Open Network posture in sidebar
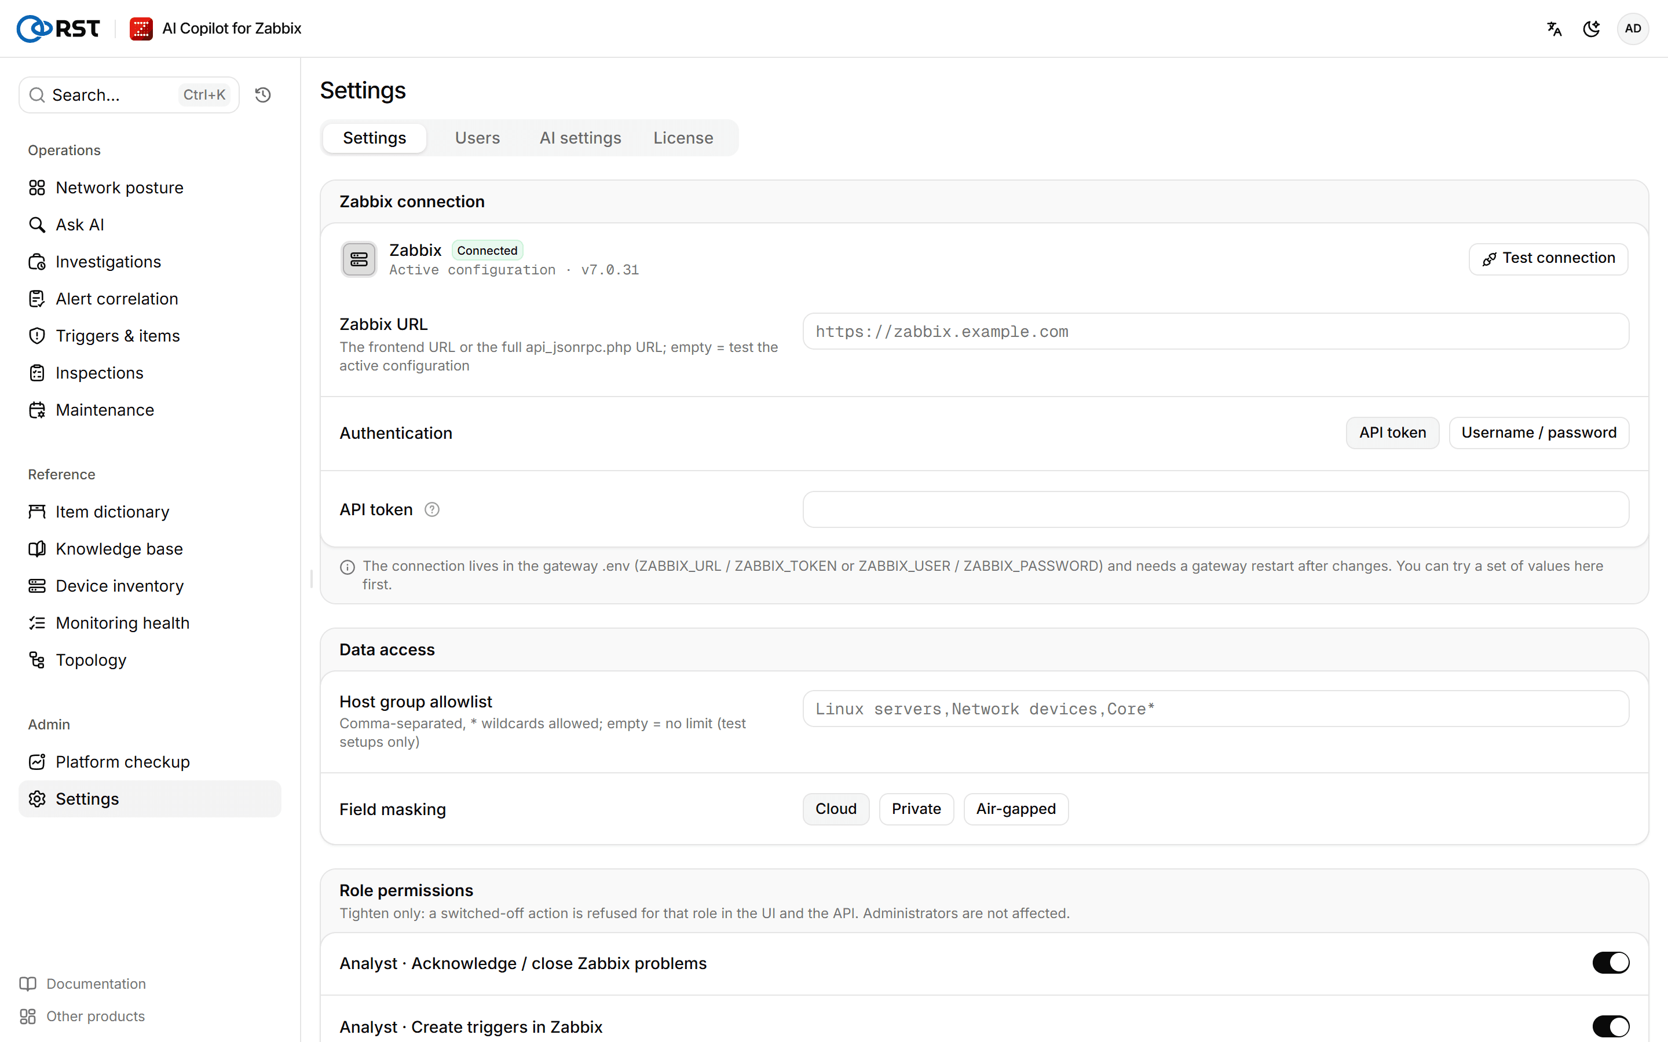The width and height of the screenshot is (1668, 1042). tap(149, 188)
